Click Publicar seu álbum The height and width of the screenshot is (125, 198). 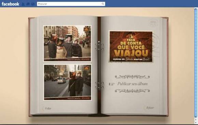pyautogui.click(x=132, y=84)
